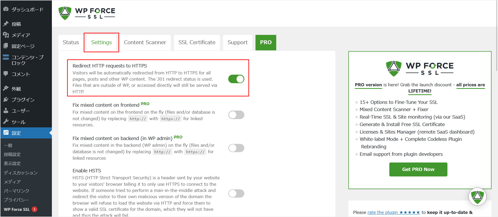Toggle Fix mixed content on frontend

pyautogui.click(x=236, y=115)
